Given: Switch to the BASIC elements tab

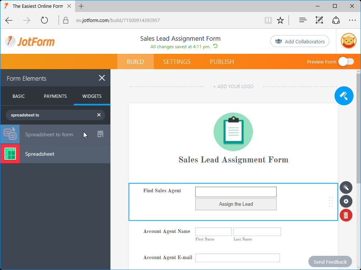Looking at the screenshot, I should (18, 96).
